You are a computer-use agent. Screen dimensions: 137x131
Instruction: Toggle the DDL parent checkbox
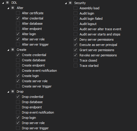click(7, 3)
